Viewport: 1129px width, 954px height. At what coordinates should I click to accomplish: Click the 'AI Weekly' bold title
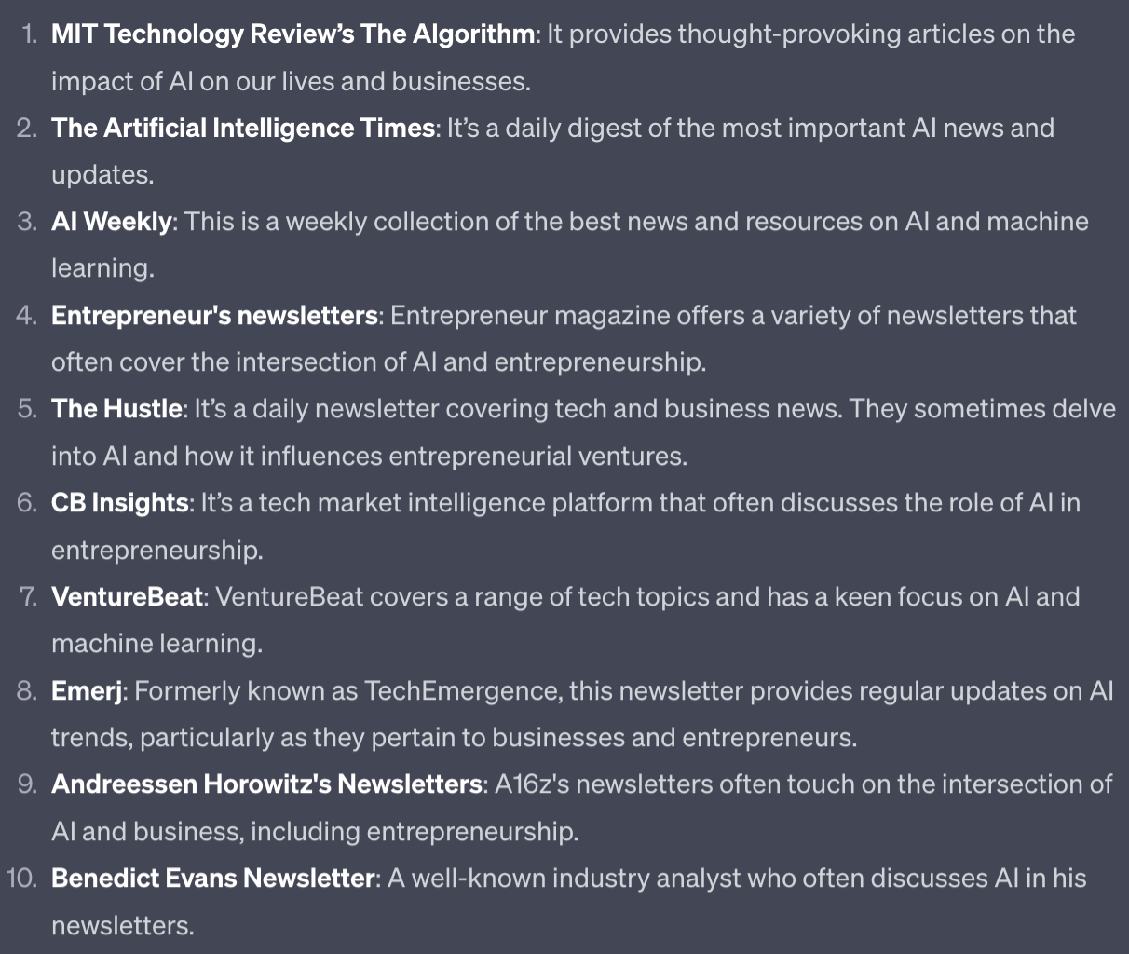pos(111,222)
